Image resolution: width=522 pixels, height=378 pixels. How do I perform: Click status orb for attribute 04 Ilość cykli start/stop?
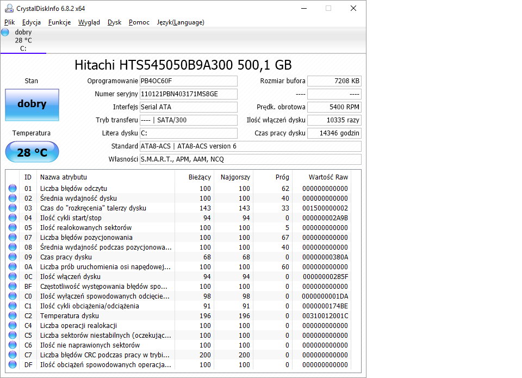(13, 218)
